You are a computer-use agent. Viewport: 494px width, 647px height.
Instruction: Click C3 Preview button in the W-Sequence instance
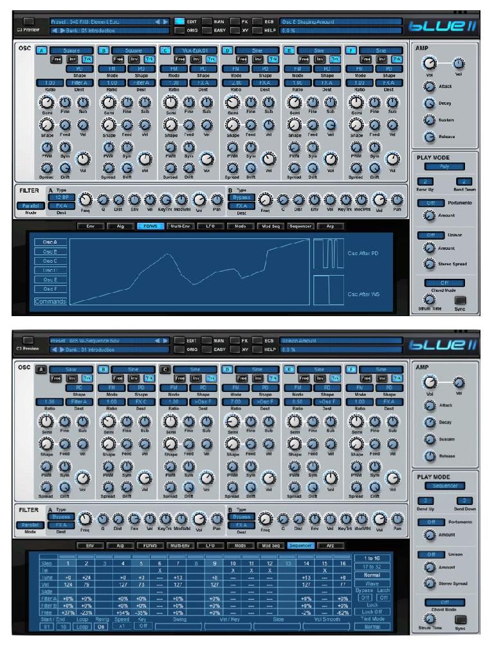[28, 341]
